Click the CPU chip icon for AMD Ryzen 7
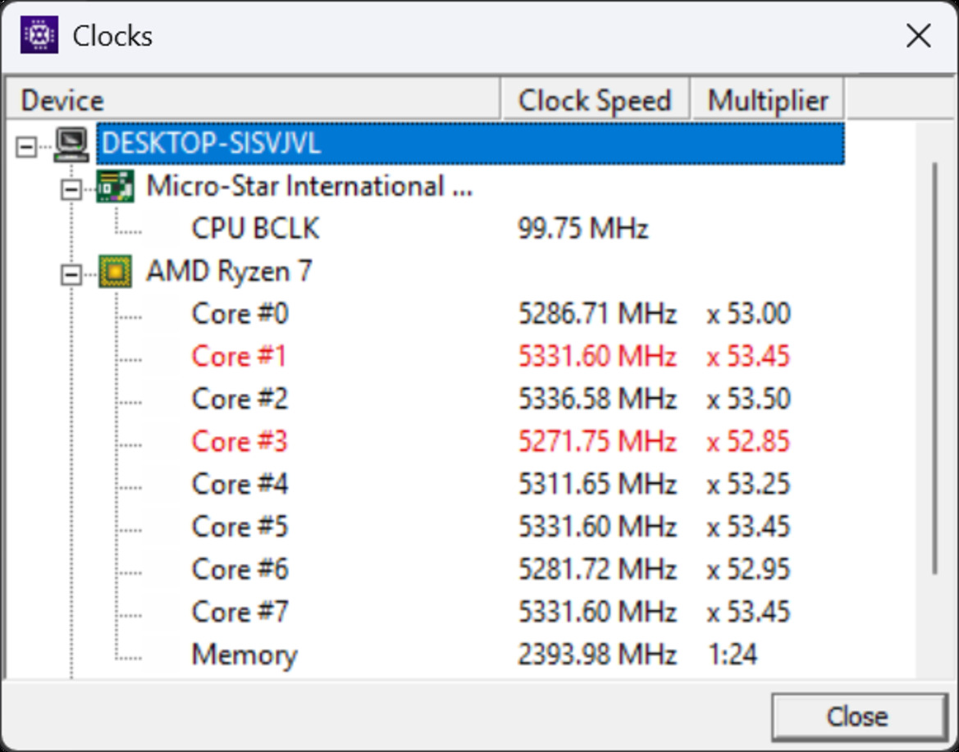The image size is (959, 752). 115,271
